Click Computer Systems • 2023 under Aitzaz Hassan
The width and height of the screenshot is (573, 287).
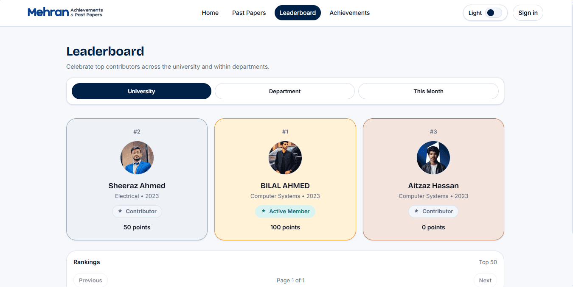(433, 196)
